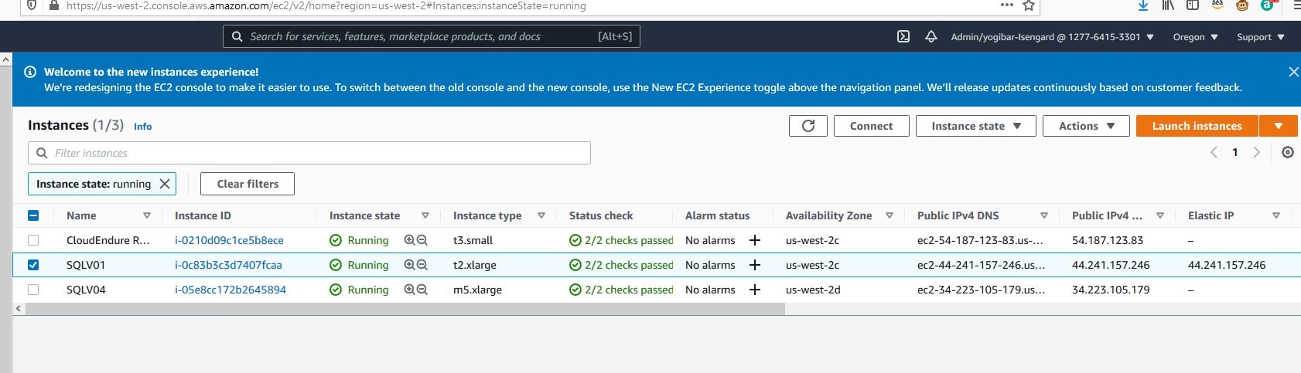1301x373 pixels.
Task: Open the notifications bell icon
Action: point(931,36)
